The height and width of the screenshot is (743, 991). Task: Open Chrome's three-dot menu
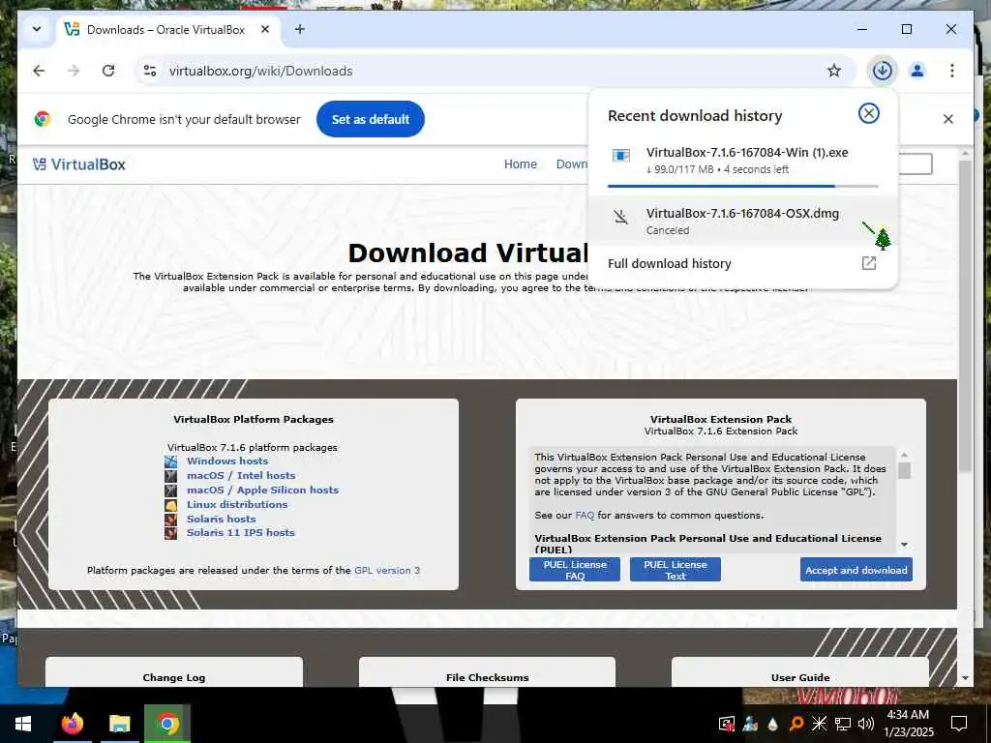952,71
